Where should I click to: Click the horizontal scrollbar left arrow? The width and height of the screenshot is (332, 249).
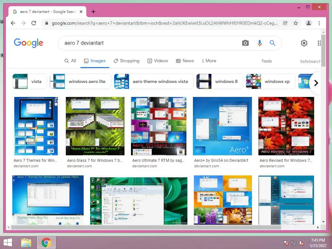point(8,227)
